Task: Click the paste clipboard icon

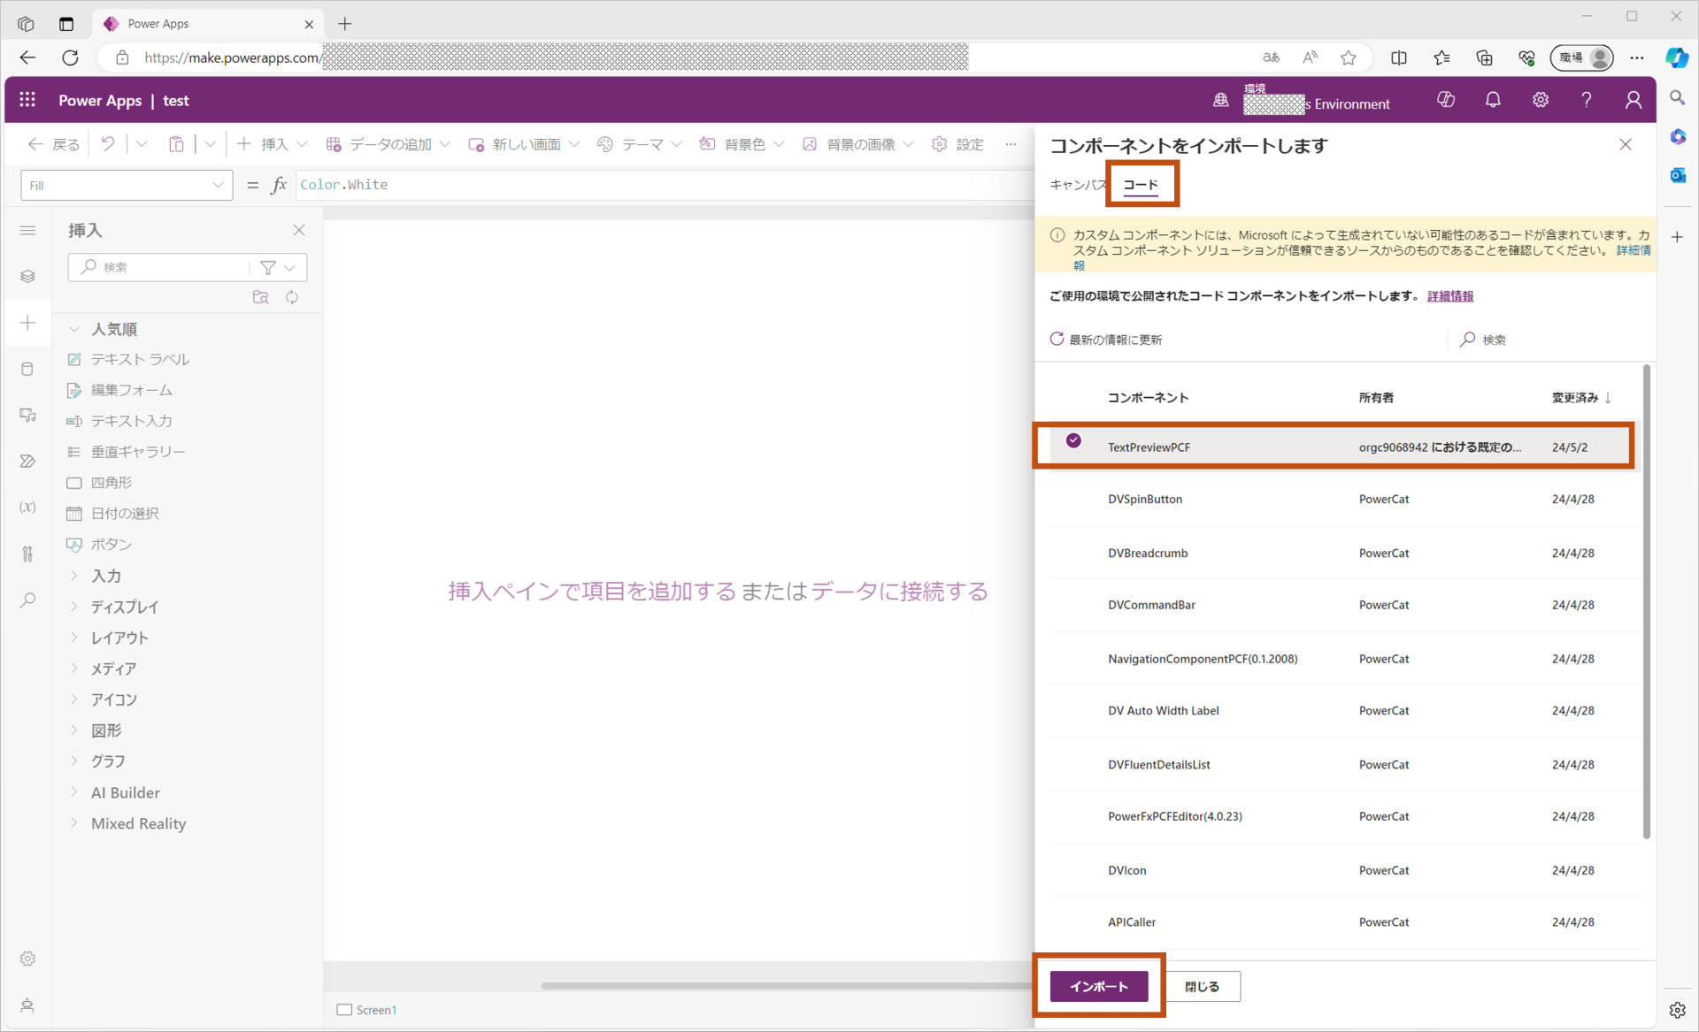Action: tap(176, 144)
